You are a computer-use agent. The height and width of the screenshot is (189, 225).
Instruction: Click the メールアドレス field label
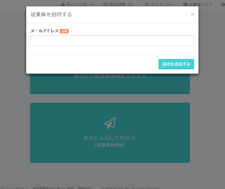(x=45, y=31)
